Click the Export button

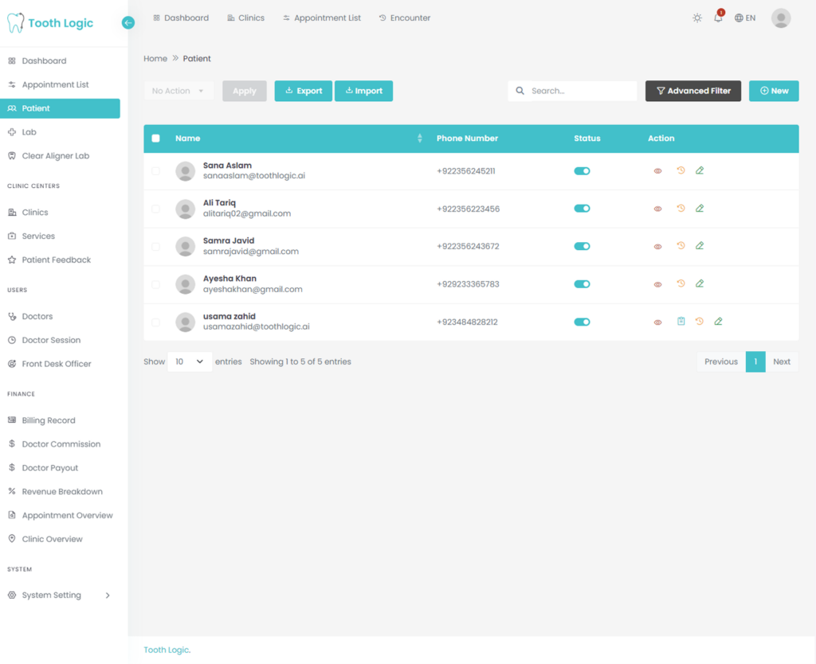point(304,91)
